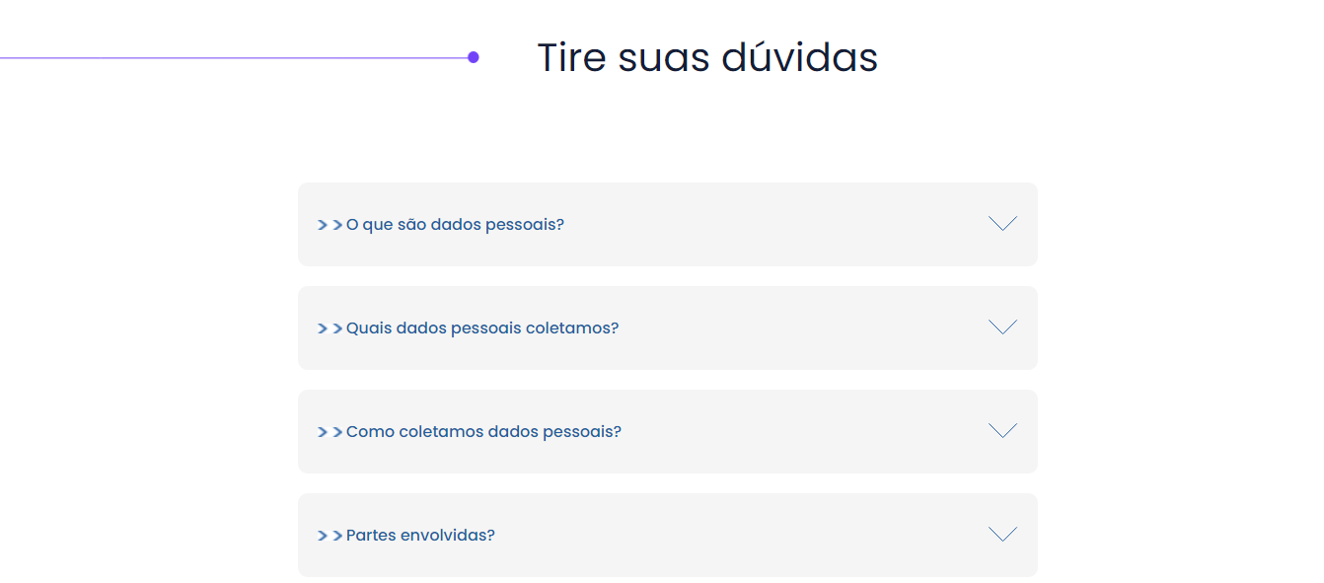Click the double-arrow icon next to 'Partes envolvidas?'
Viewport: 1324px width, 583px height.
[330, 536]
